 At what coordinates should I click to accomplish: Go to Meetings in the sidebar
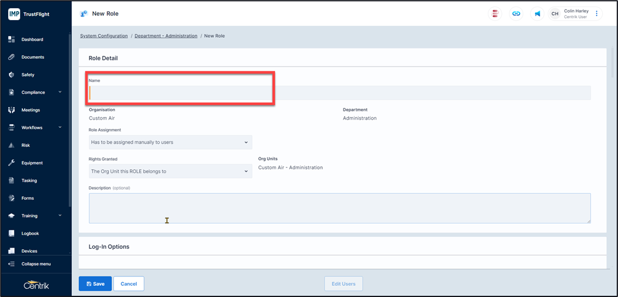tap(31, 110)
